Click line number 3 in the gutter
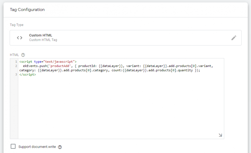The image size is (251, 153). [16, 75]
